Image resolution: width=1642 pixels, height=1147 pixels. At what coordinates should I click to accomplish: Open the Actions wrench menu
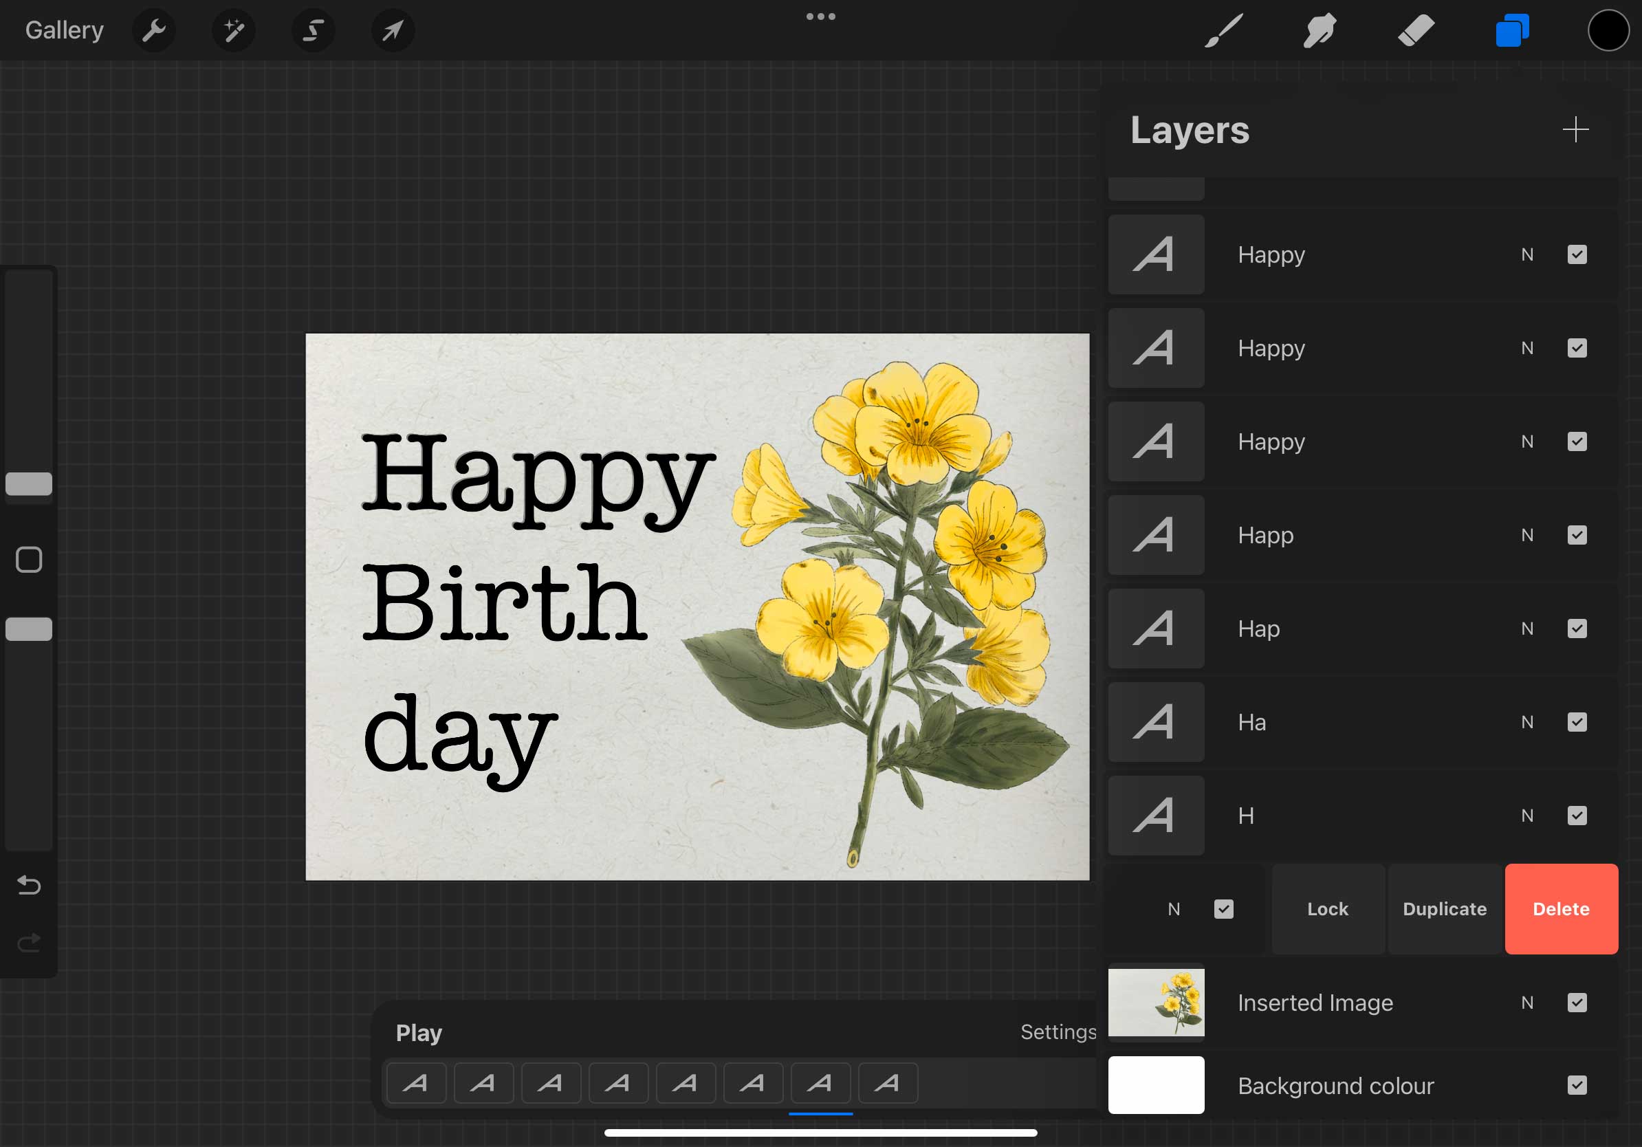pyautogui.click(x=154, y=31)
